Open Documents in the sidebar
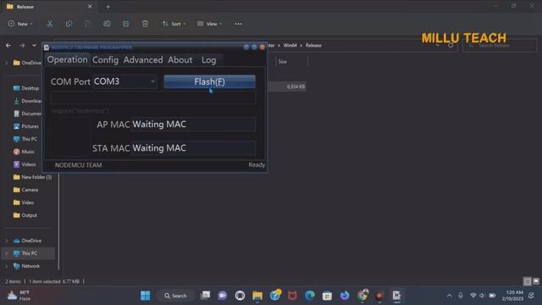Screen dimensions: 542x305 (x=27, y=114)
